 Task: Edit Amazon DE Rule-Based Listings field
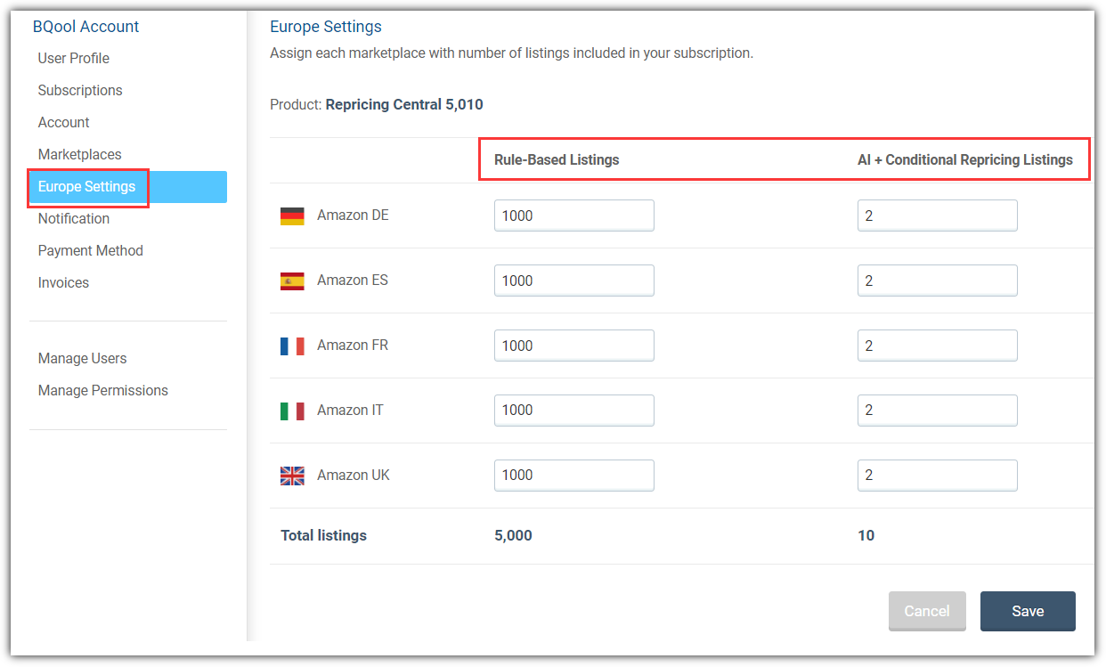pyautogui.click(x=574, y=216)
